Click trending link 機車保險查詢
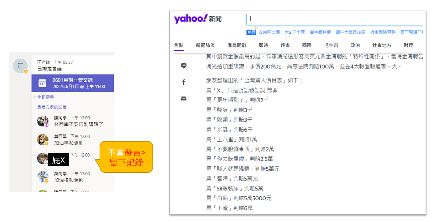This screenshot has height=222, width=432. tap(383, 32)
